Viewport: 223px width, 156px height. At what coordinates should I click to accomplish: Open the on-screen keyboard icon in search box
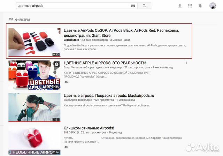point(133,6)
